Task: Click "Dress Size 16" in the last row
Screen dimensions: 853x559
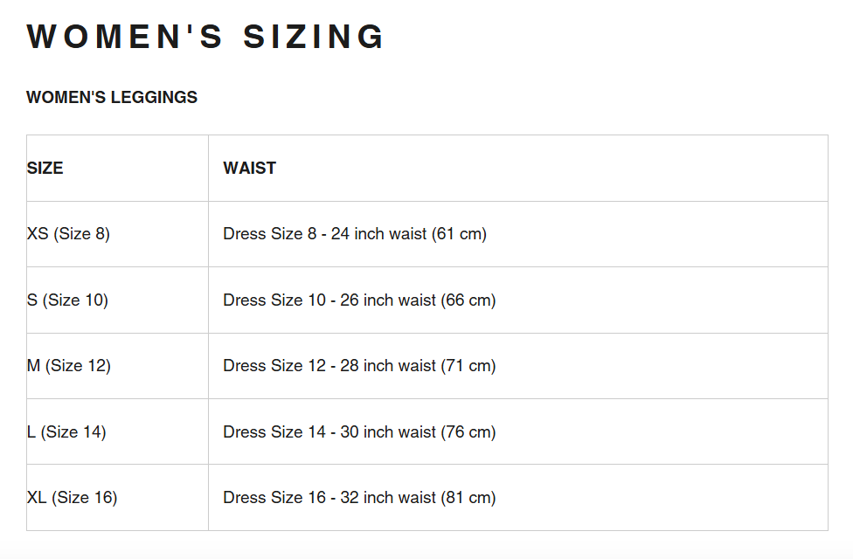Action: tap(274, 498)
